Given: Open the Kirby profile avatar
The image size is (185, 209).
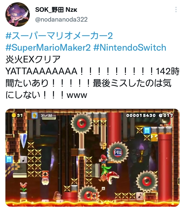Looking at the screenshot, I should pyautogui.click(x=17, y=14).
